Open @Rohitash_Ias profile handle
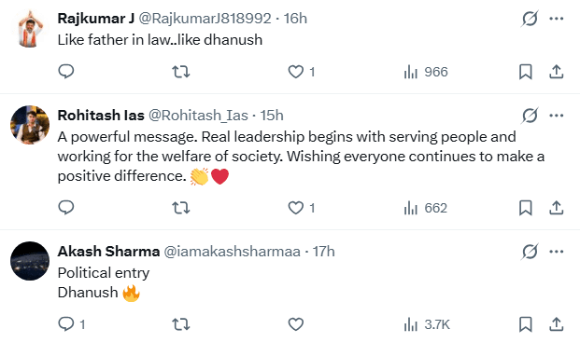580x343 pixels. (x=198, y=116)
